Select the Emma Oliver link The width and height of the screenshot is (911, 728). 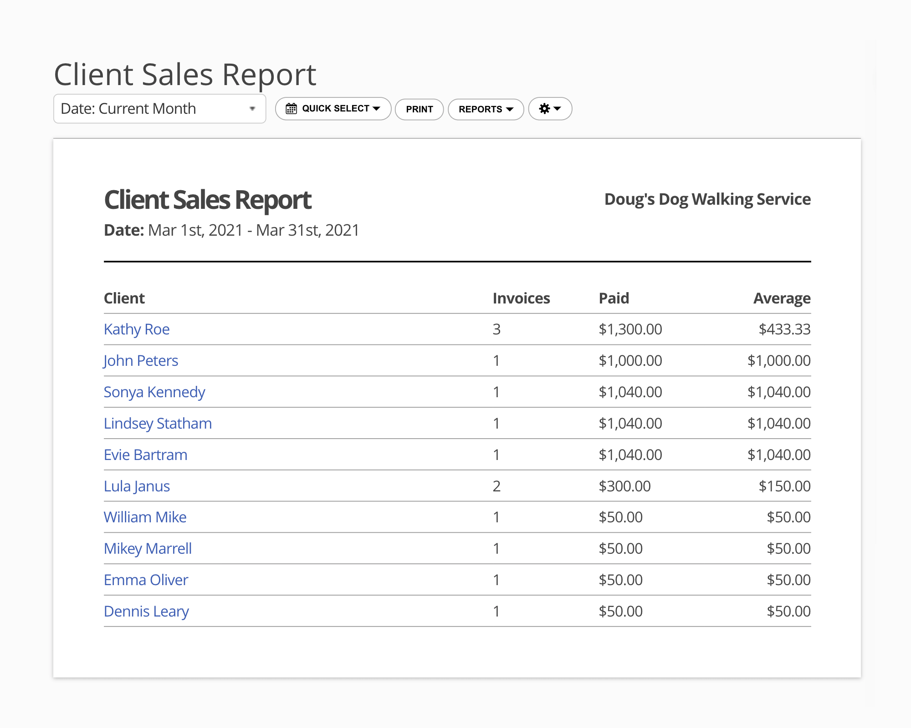point(146,580)
